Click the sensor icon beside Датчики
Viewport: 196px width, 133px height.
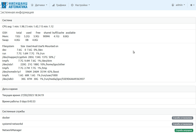[32, 5]
